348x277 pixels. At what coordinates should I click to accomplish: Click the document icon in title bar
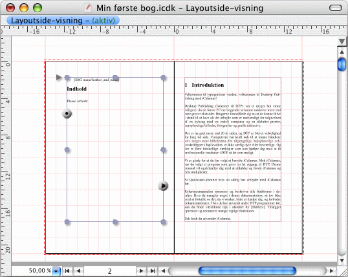pyautogui.click(x=88, y=8)
